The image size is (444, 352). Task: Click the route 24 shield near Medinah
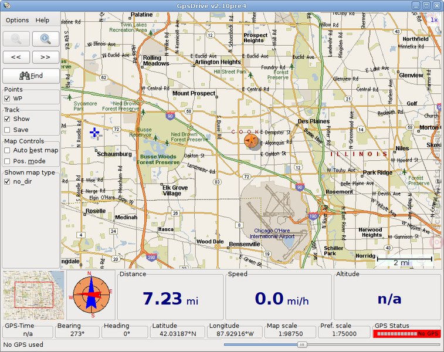click(x=114, y=231)
